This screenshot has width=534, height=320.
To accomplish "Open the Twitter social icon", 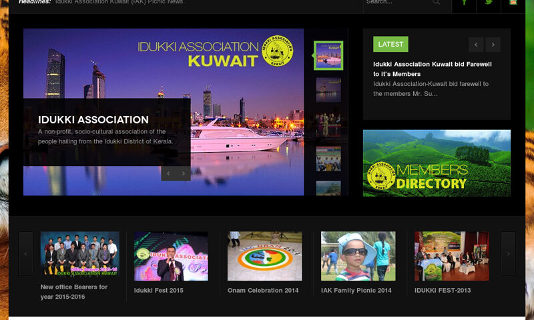I will tap(489, 3).
